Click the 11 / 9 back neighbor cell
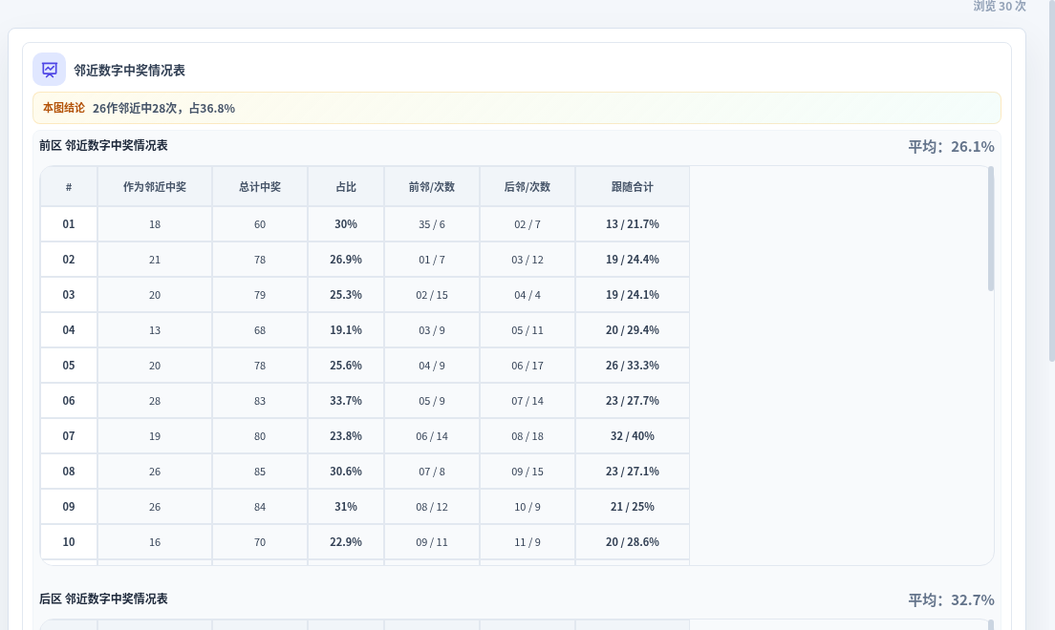The height and width of the screenshot is (630, 1055). pyautogui.click(x=527, y=542)
